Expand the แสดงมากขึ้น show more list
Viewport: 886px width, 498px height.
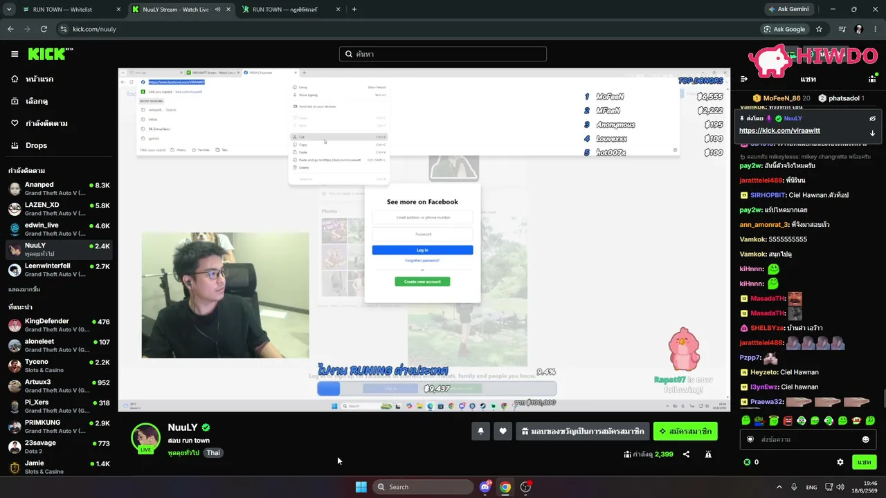(24, 289)
